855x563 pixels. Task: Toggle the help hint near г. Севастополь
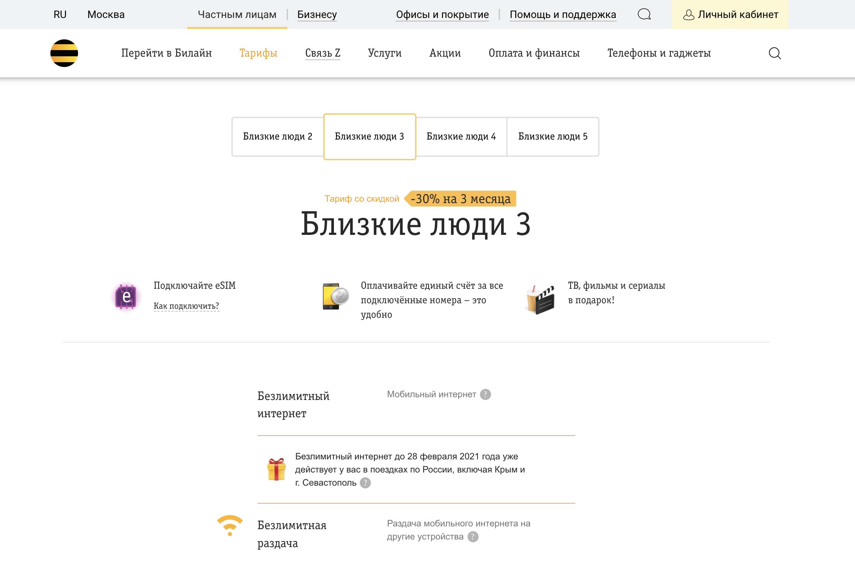[x=366, y=483]
